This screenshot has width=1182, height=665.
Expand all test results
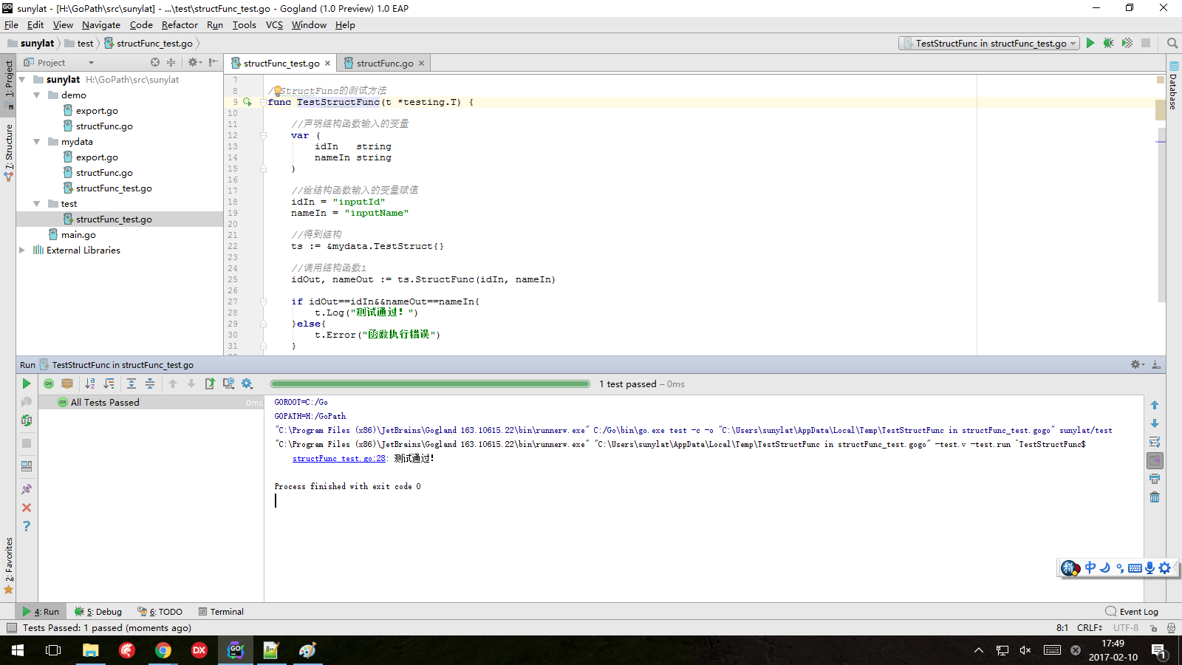(131, 383)
